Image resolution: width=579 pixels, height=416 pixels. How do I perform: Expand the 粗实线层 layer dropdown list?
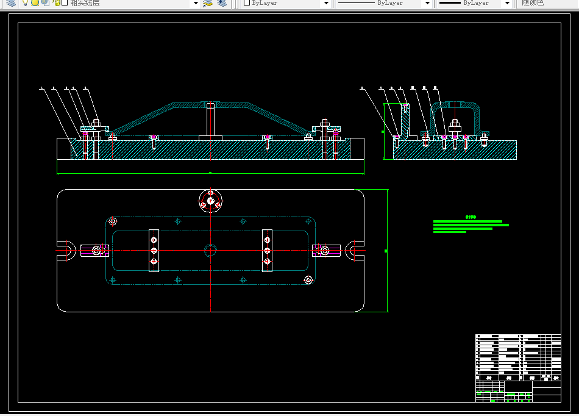tap(196, 3)
